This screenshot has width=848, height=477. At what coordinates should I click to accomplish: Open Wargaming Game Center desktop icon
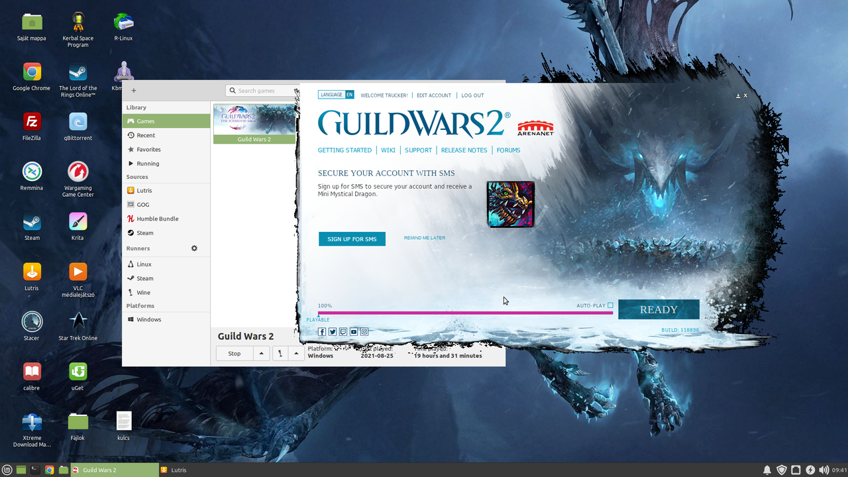click(x=78, y=179)
